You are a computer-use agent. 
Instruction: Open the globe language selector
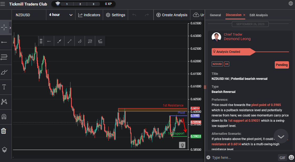[291, 3]
